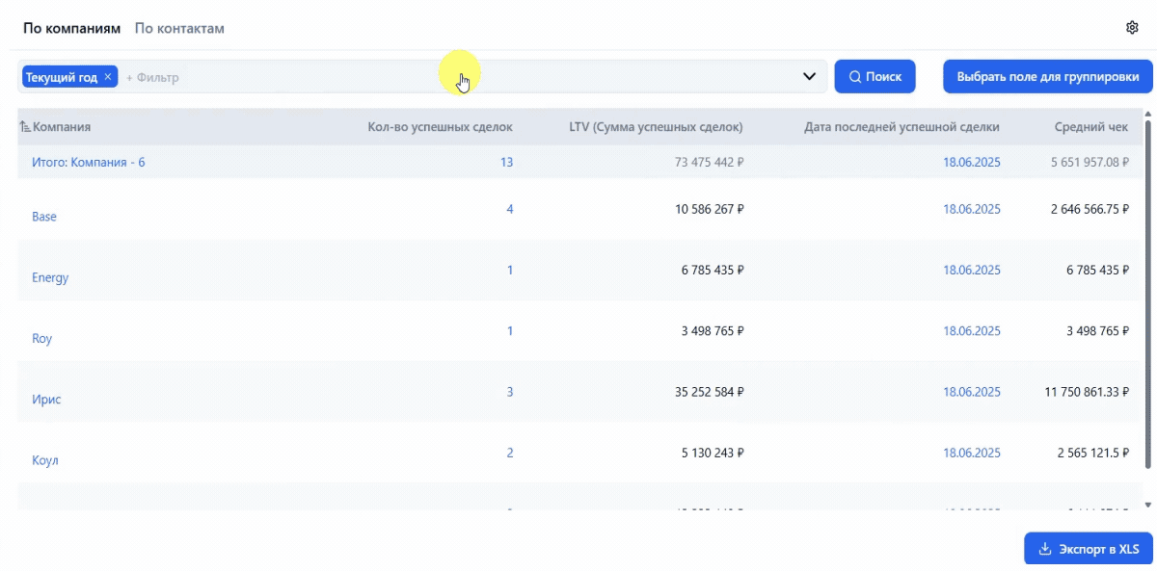
Task: Select the 'По компаниям' tab
Action: pyautogui.click(x=71, y=28)
